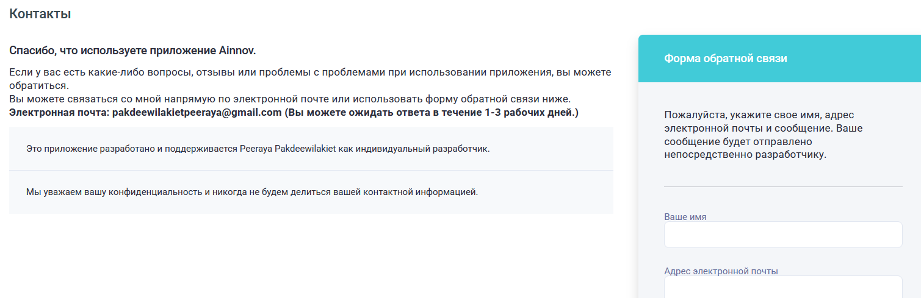Click the pakdeewilakietpeeraya@gmail.com email address
Viewport: 921px width, 298px height.
click(197, 113)
